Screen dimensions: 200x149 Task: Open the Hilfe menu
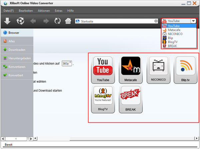pos(70,11)
